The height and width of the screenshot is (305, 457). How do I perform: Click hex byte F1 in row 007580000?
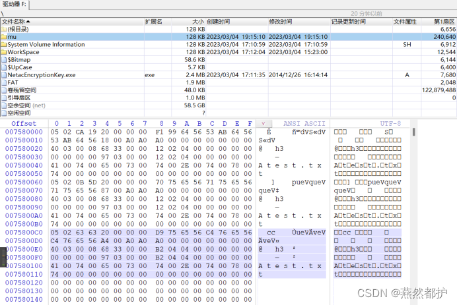(x=159, y=132)
